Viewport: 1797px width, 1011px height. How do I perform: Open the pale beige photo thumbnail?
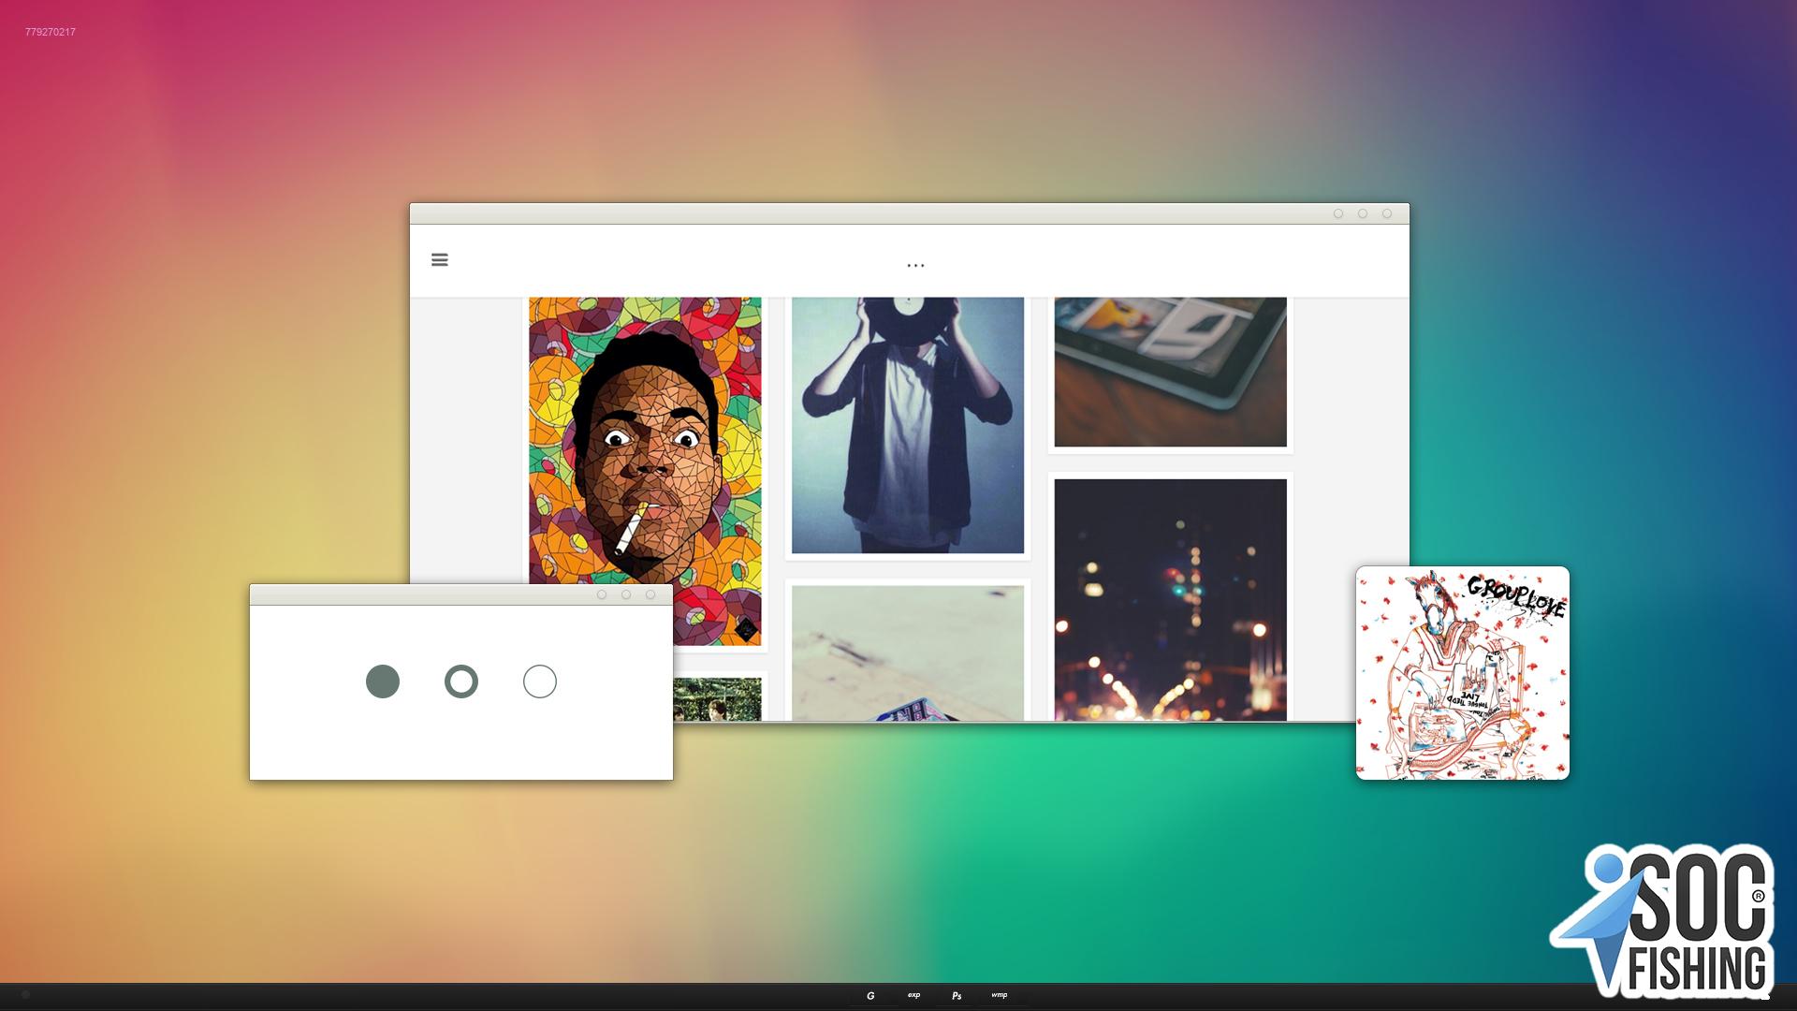(908, 652)
